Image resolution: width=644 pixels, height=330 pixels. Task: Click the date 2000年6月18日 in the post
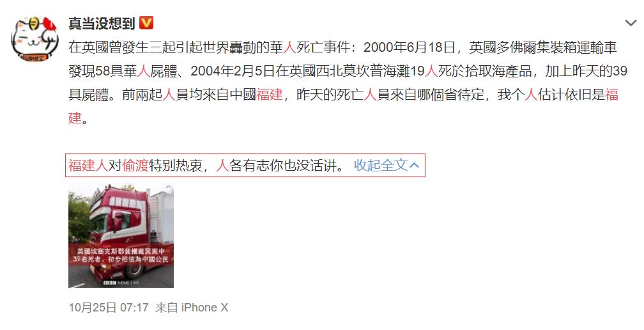(410, 47)
